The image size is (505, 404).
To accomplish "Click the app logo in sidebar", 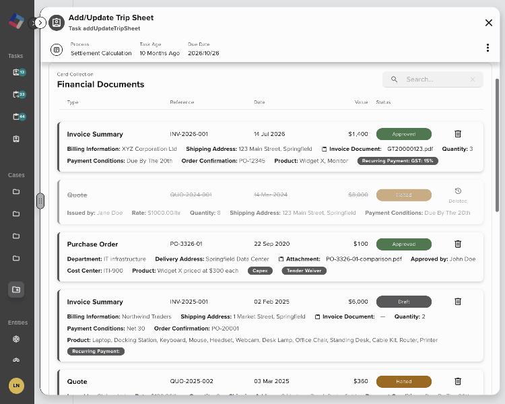I will click(x=16, y=22).
